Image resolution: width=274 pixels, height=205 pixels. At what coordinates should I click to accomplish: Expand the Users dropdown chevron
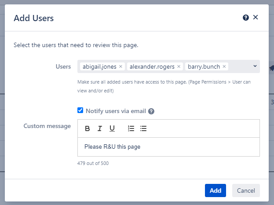pyautogui.click(x=255, y=66)
